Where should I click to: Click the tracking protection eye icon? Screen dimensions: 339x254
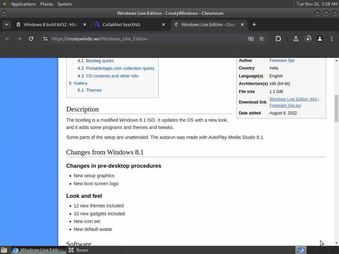(x=251, y=39)
